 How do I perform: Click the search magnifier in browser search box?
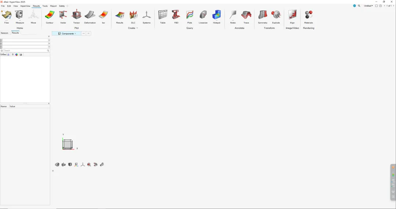coord(48,51)
